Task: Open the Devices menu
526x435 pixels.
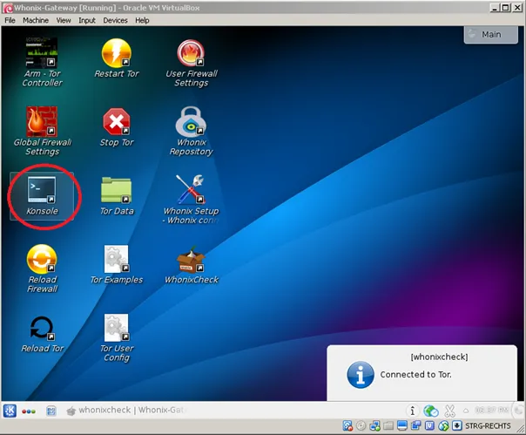Action: coord(115,21)
